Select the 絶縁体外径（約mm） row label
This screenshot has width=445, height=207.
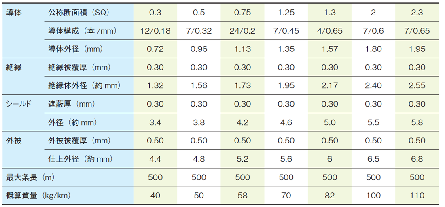84,86
